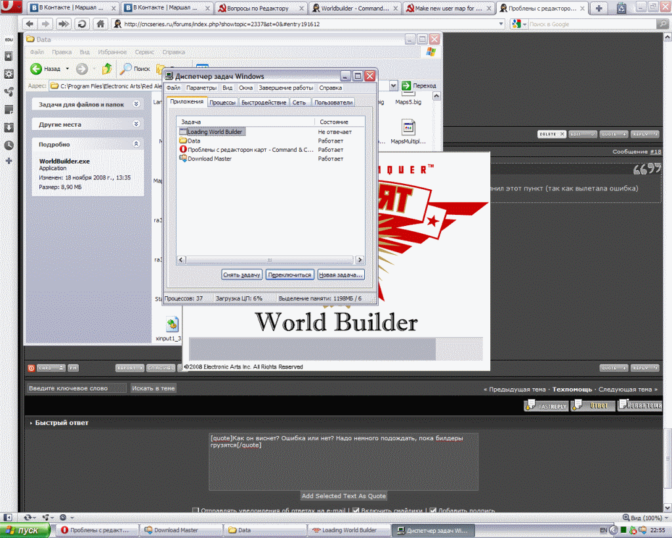This screenshot has width=672, height=538.
Task: Switch to the 'Пользователи' tab
Action: 333,102
